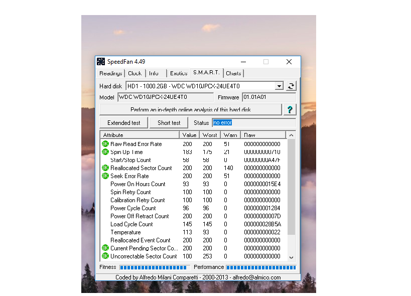411x296 pixels.
Task: Select the Clock tab
Action: (x=134, y=73)
